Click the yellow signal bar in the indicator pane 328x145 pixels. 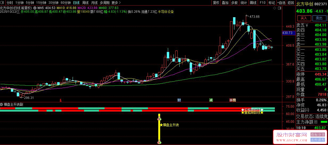159,129
